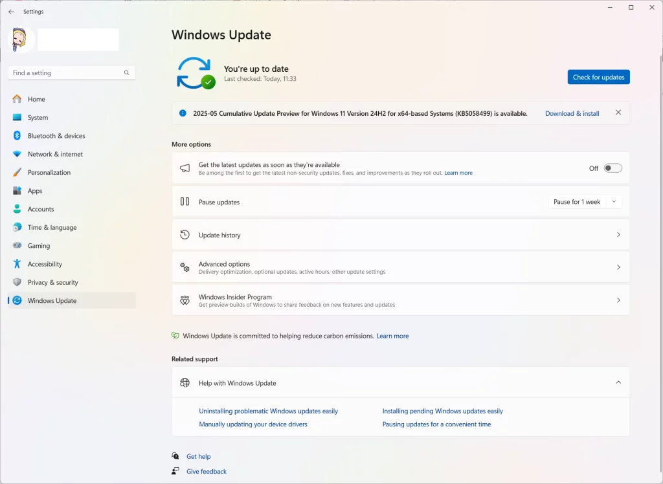This screenshot has width=663, height=484.
Task: Click the user profile avatar picture
Action: [21, 39]
